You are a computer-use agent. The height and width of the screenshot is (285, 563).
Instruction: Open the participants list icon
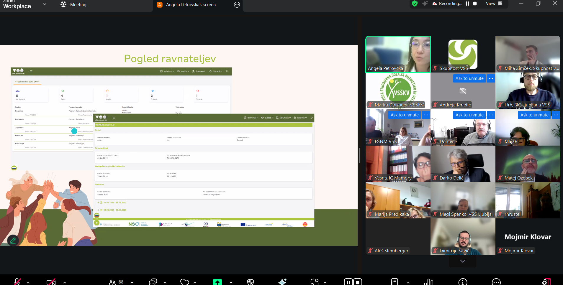112,282
